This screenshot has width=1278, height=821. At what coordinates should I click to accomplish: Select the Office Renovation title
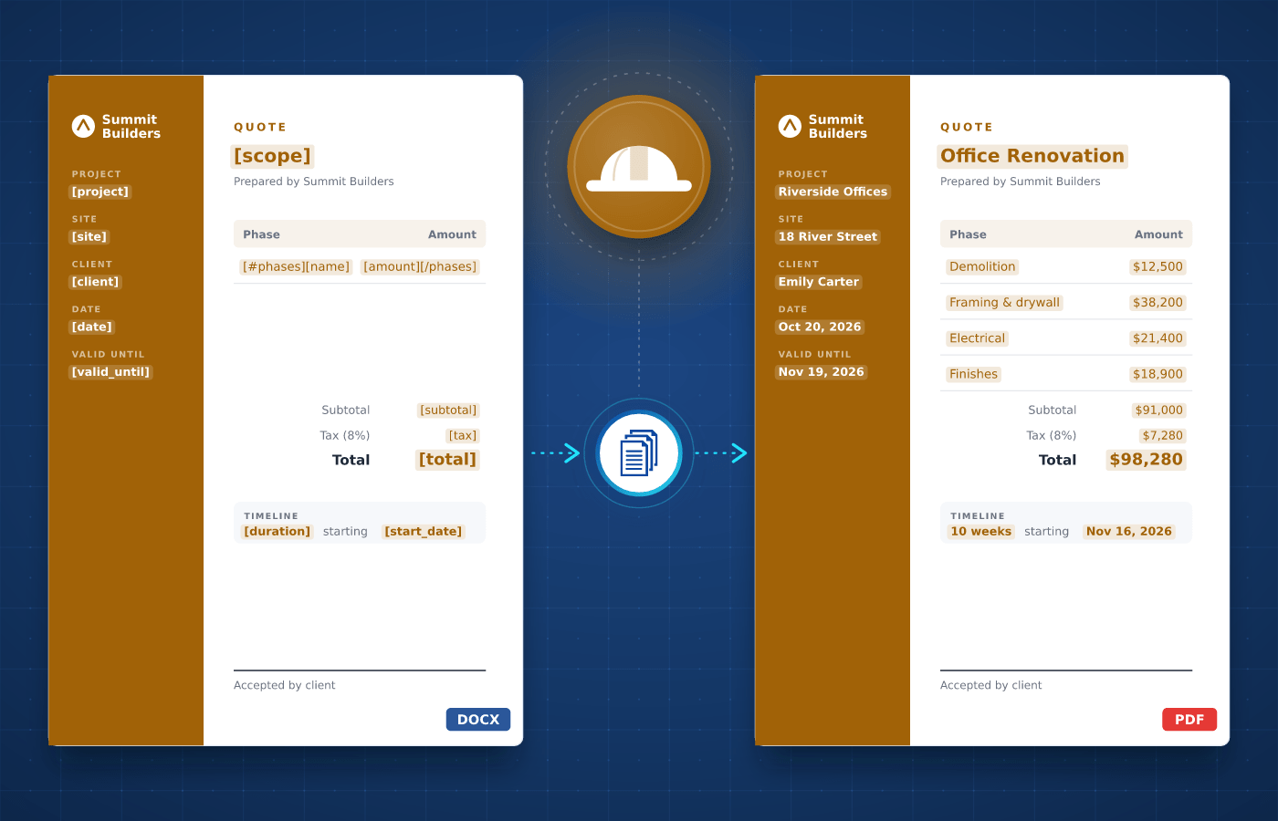coord(1032,156)
